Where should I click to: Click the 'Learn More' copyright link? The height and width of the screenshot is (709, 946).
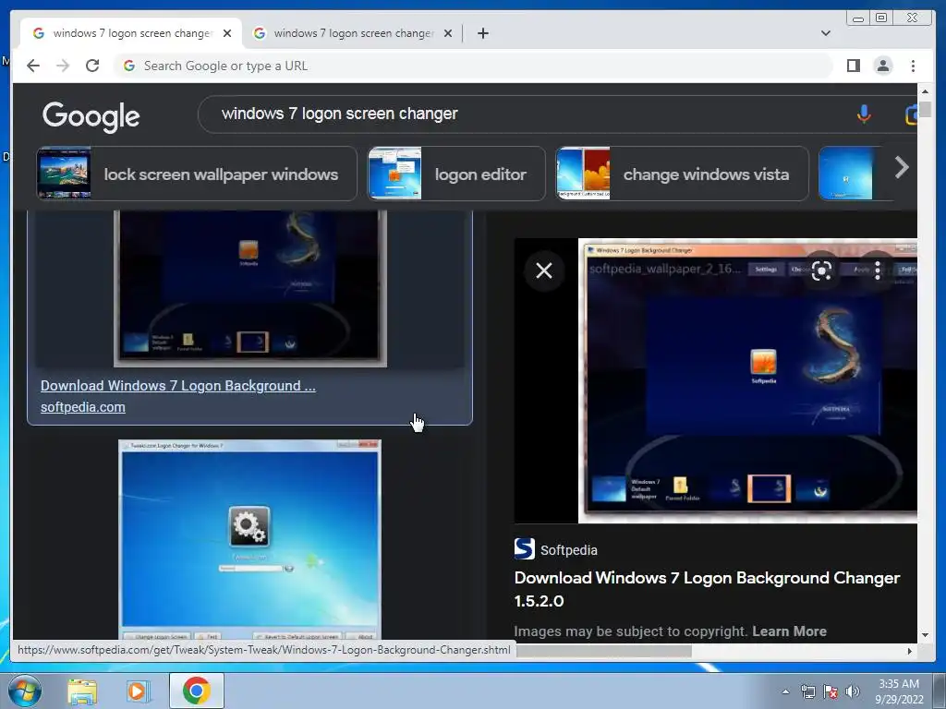tap(789, 631)
